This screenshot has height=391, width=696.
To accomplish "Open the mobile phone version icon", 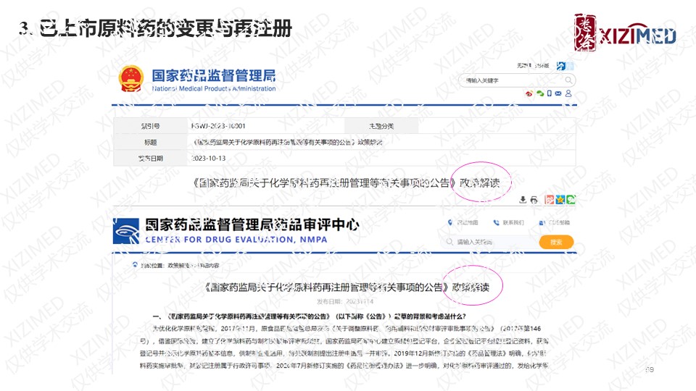I will coord(549,93).
